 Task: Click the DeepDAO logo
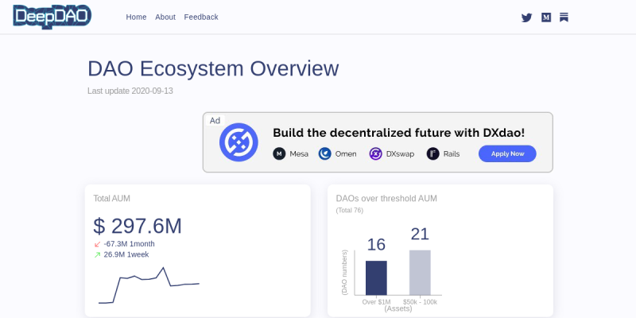coord(52,16)
